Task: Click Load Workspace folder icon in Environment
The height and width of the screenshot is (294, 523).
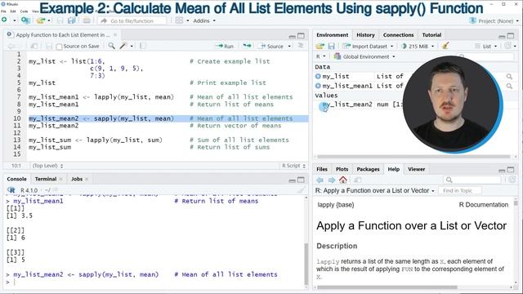Action: tap(320, 46)
